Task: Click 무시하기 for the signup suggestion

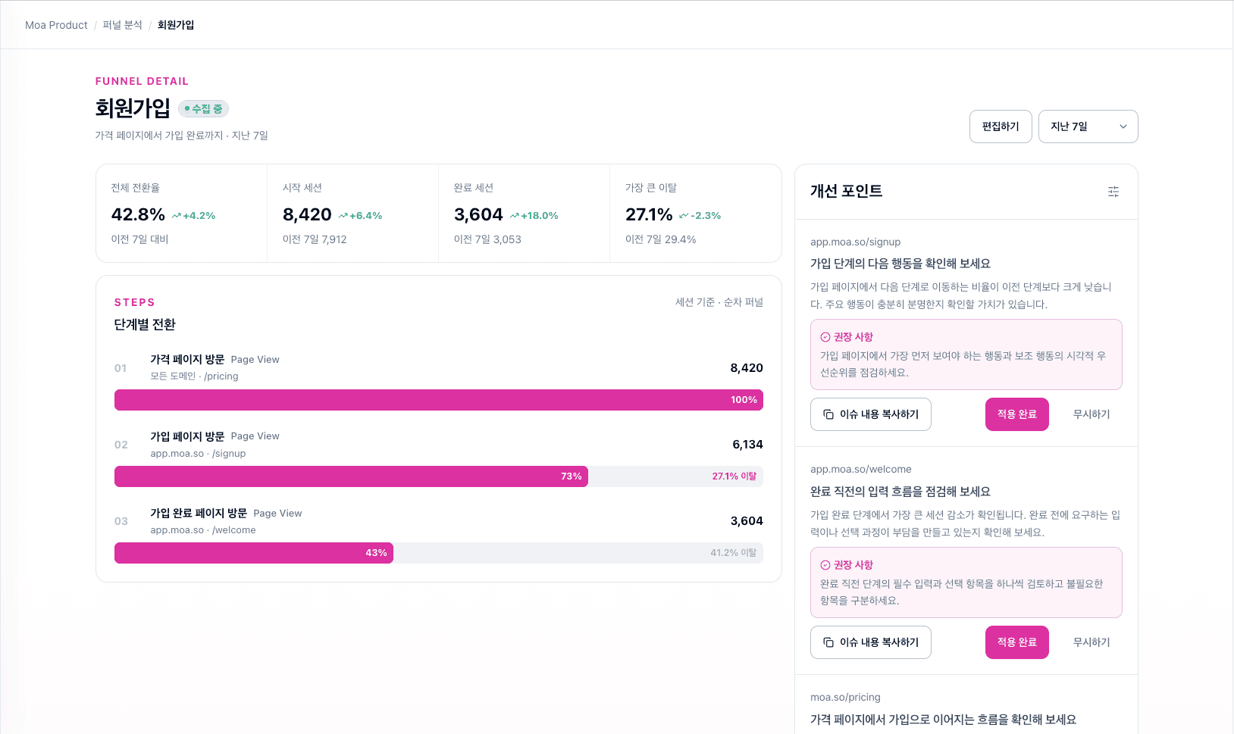Action: click(1091, 414)
